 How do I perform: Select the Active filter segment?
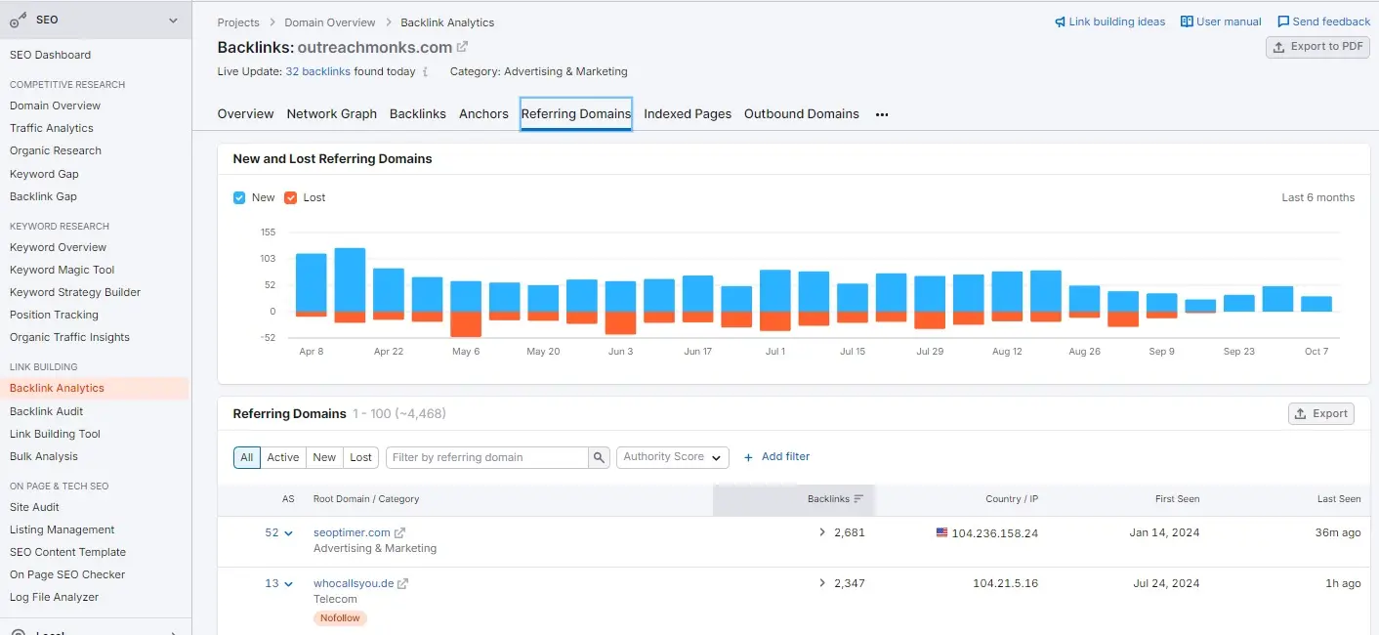pos(283,456)
